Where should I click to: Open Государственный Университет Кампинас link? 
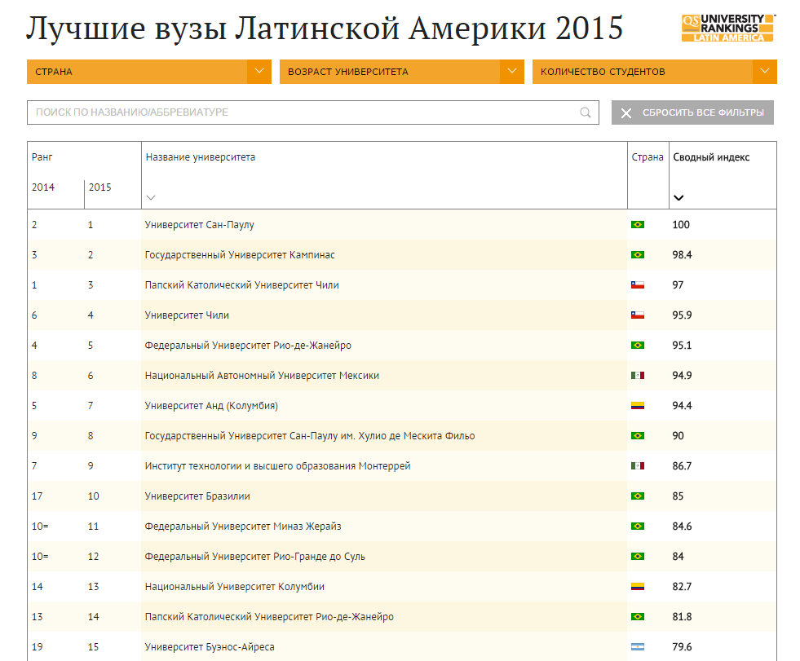click(x=240, y=254)
